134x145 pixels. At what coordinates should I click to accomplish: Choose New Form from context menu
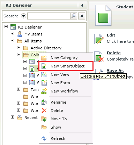tap(66, 83)
